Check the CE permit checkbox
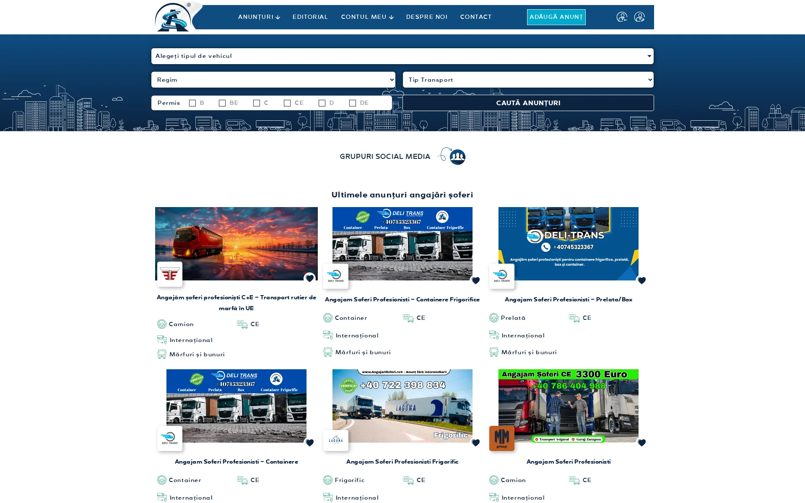 pyautogui.click(x=287, y=103)
